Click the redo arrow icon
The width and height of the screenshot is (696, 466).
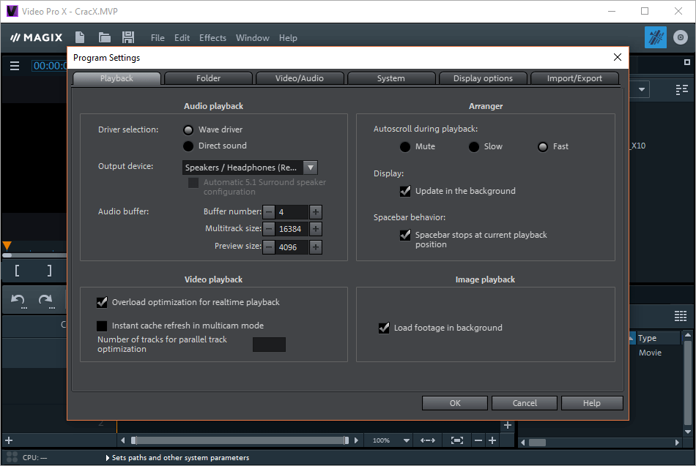pyautogui.click(x=45, y=299)
